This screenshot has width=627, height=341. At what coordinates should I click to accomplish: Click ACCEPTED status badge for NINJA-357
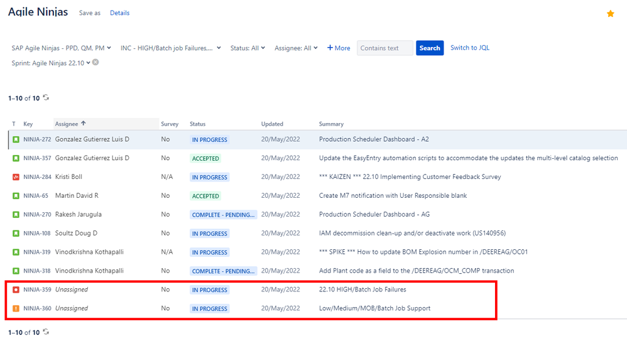[205, 159]
